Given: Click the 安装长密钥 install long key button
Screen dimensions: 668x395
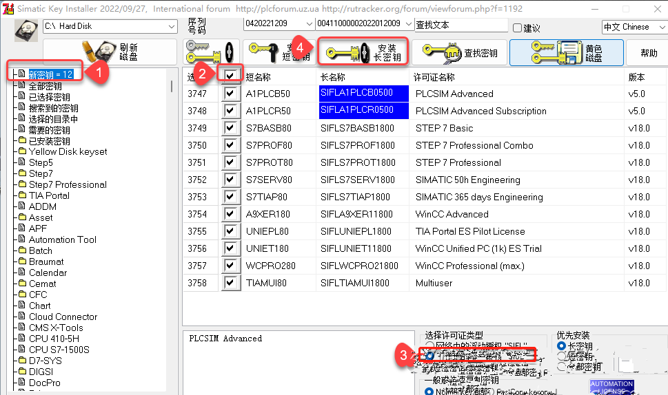Looking at the screenshot, I should 363,52.
